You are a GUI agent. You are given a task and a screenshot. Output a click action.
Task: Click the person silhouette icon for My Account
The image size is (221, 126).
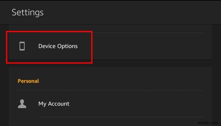pyautogui.click(x=22, y=104)
